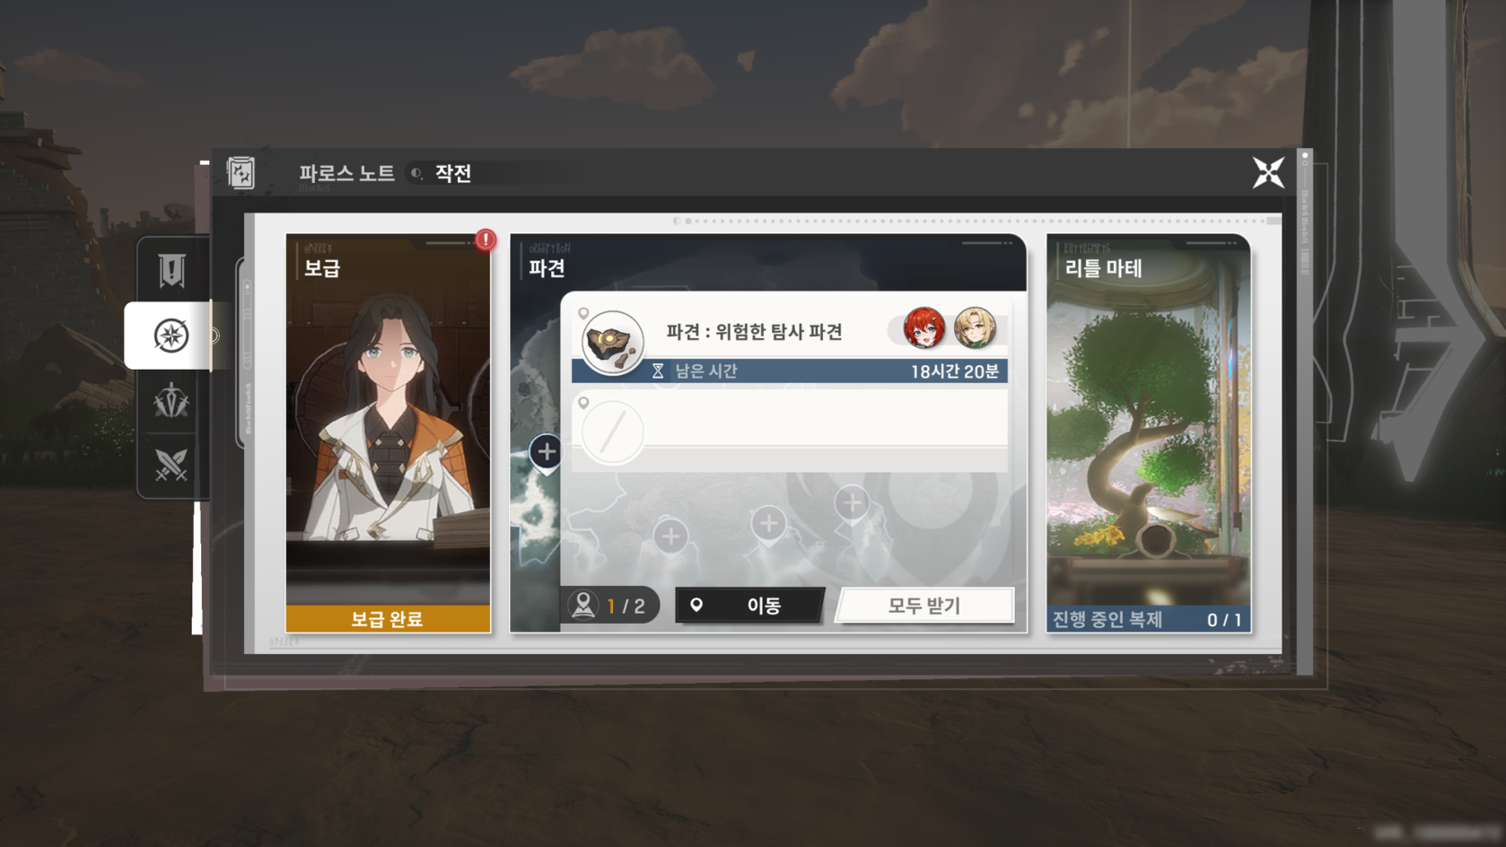Select the blonde dispatched character portrait
This screenshot has height=847, width=1506.
tap(975, 328)
